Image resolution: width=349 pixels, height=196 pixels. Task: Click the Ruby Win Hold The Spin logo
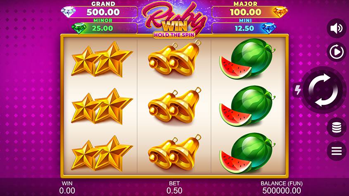[174, 21]
